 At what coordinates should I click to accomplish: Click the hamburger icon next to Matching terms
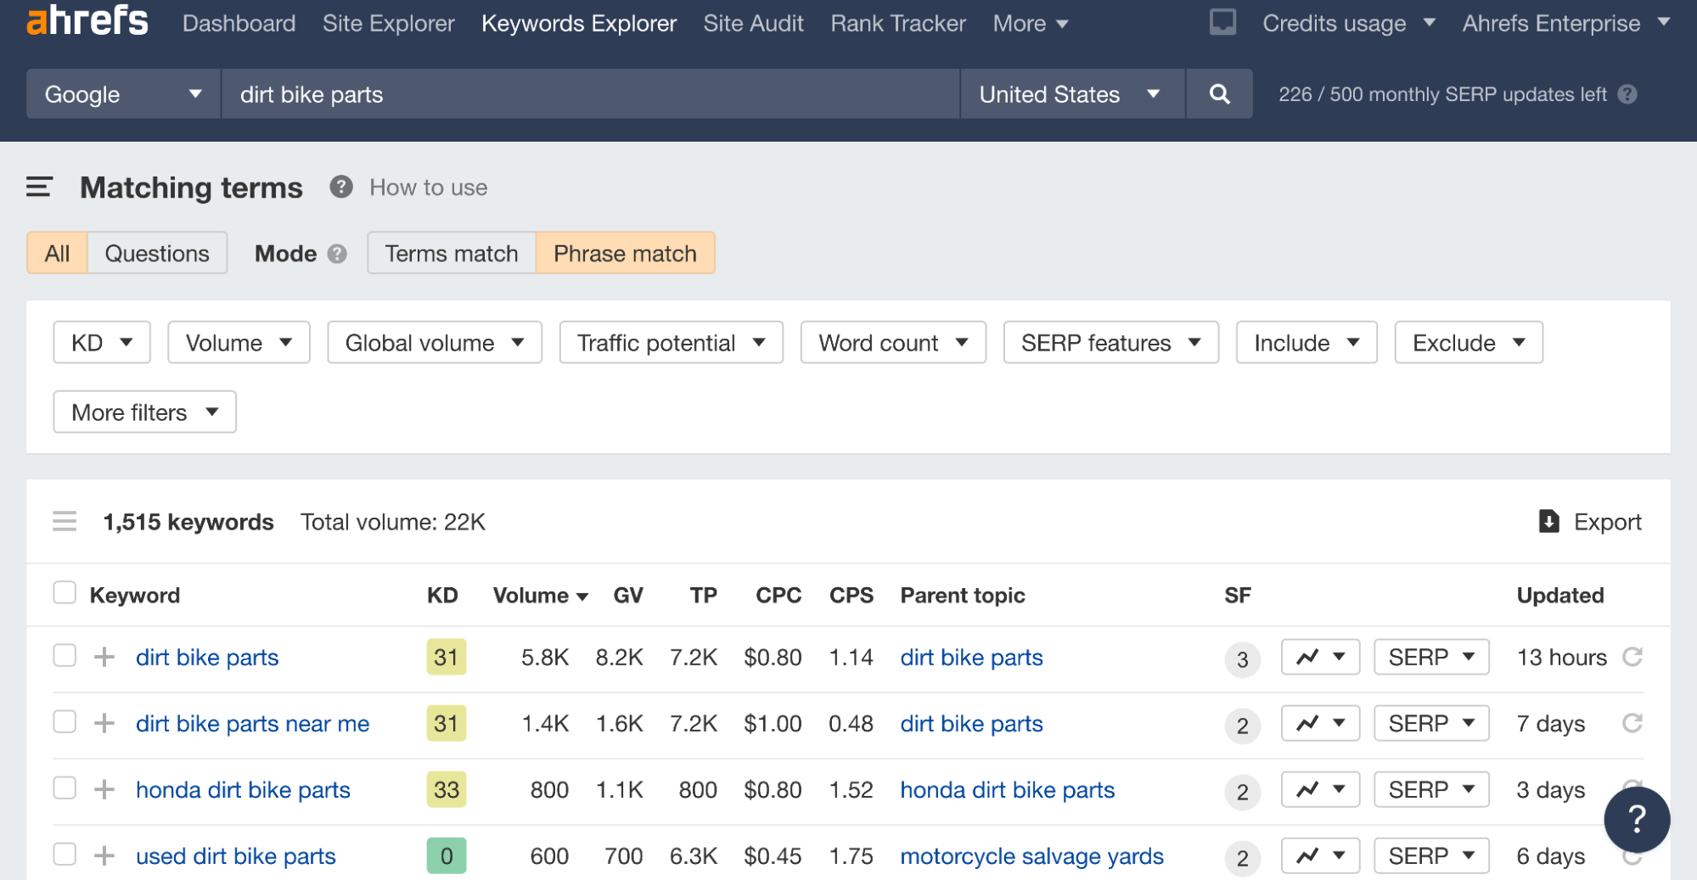(39, 187)
